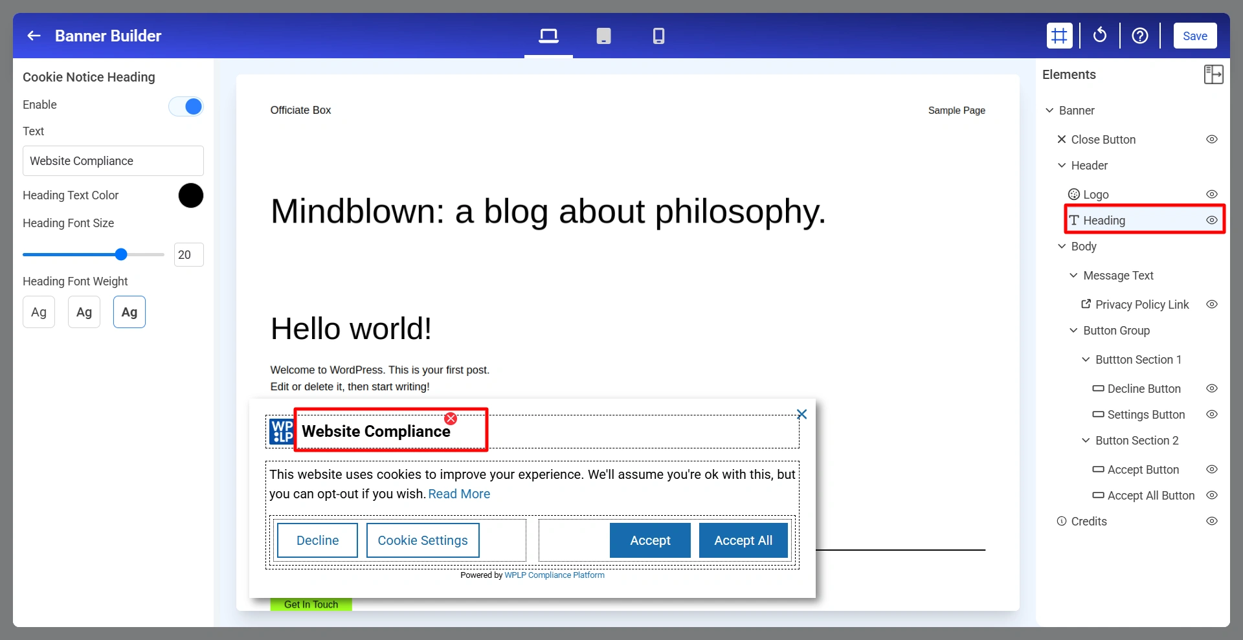Select Decline Button in elements tree
Viewport: 1243px width, 640px height.
(x=1143, y=388)
